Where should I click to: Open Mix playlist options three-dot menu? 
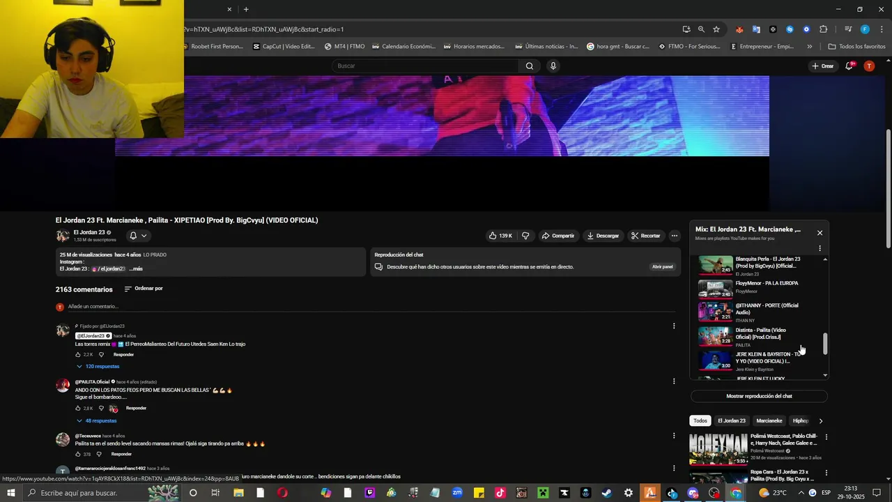820,248
